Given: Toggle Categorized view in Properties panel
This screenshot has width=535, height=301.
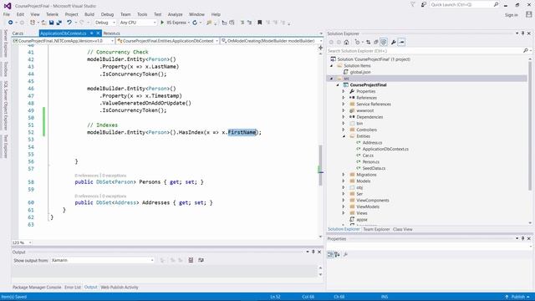Looking at the screenshot, I should 330,254.
